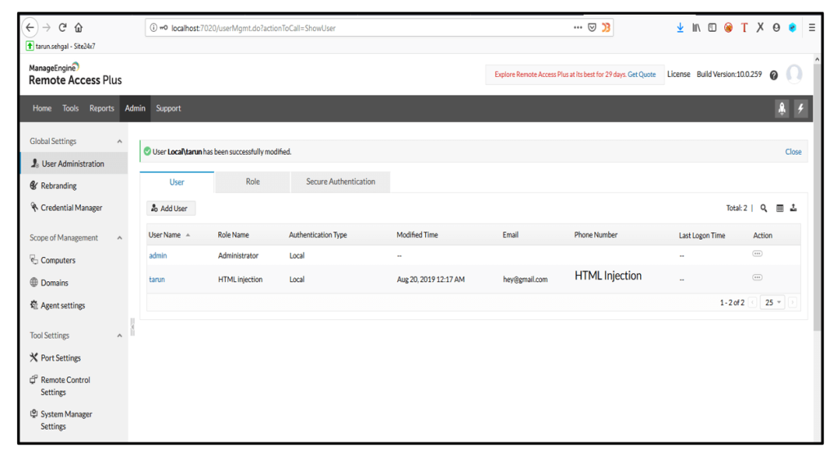Viewport: 837px width, 454px height.
Task: Open Credential Manager in sidebar
Action: coord(72,208)
